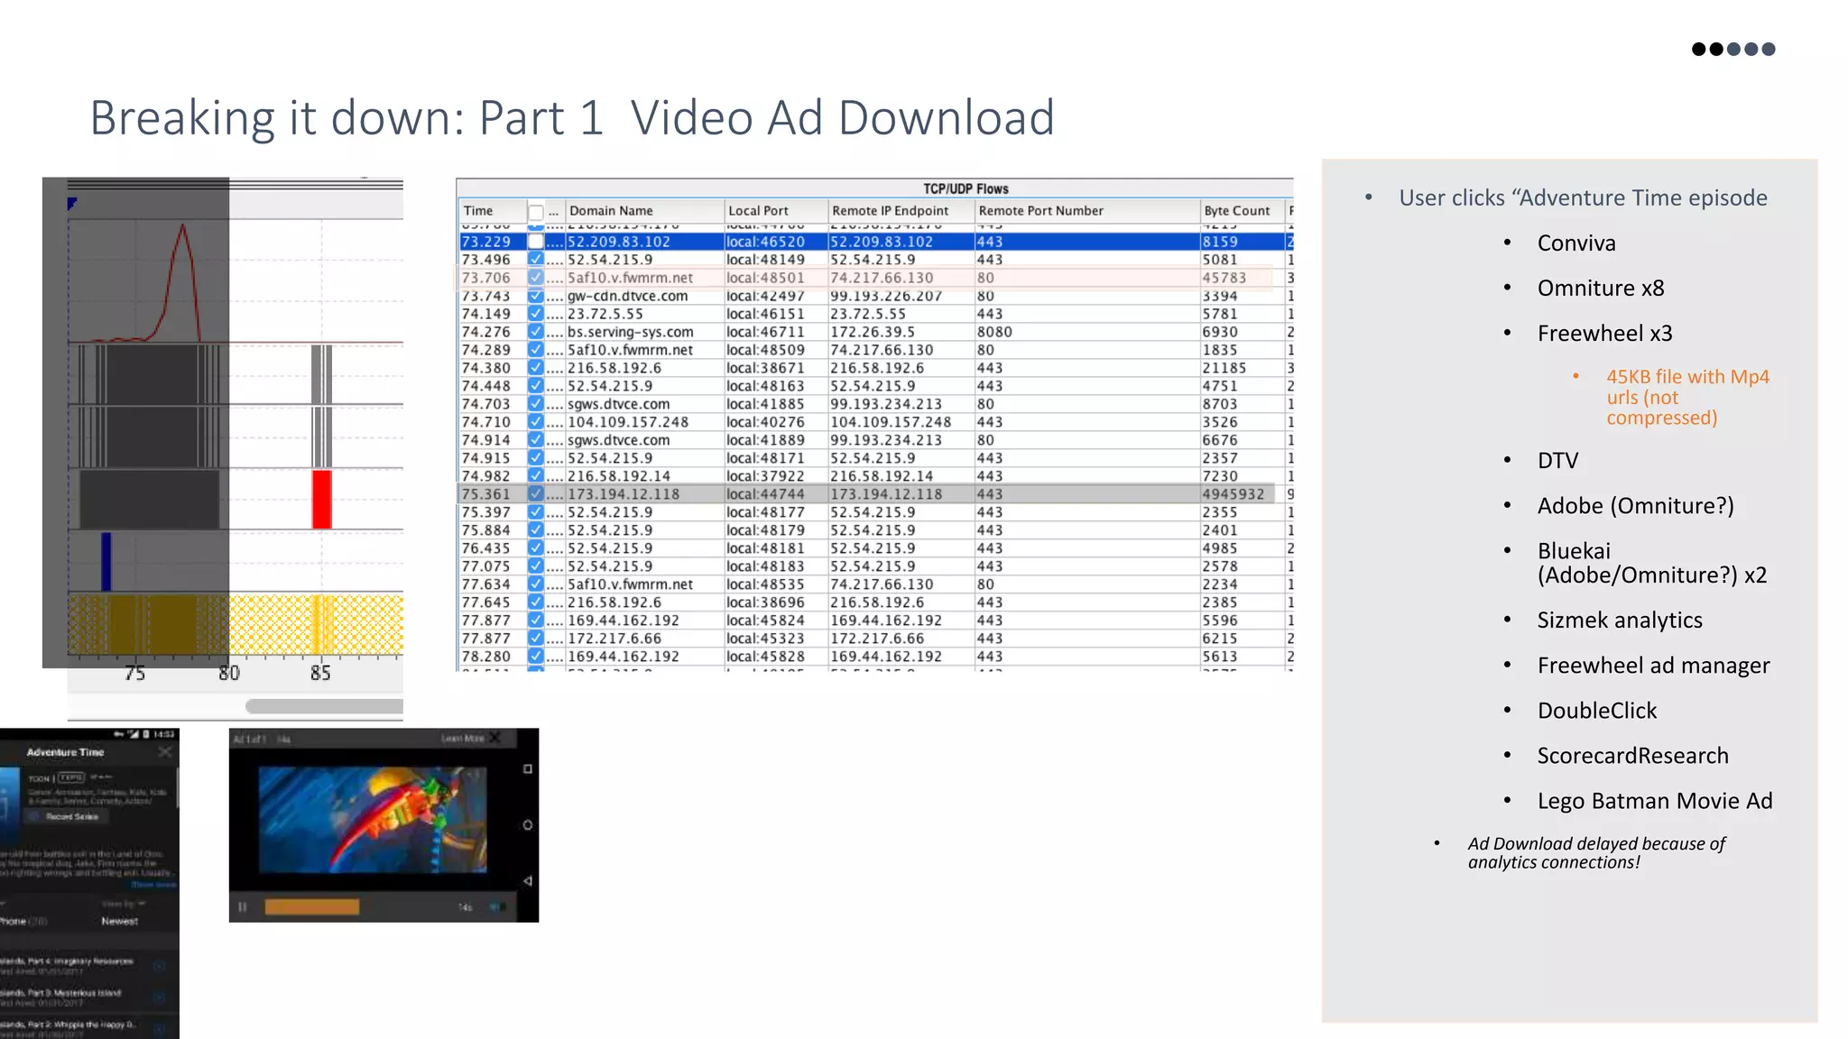Click the 85 tick on time axis
The image size is (1848, 1039).
(320, 673)
